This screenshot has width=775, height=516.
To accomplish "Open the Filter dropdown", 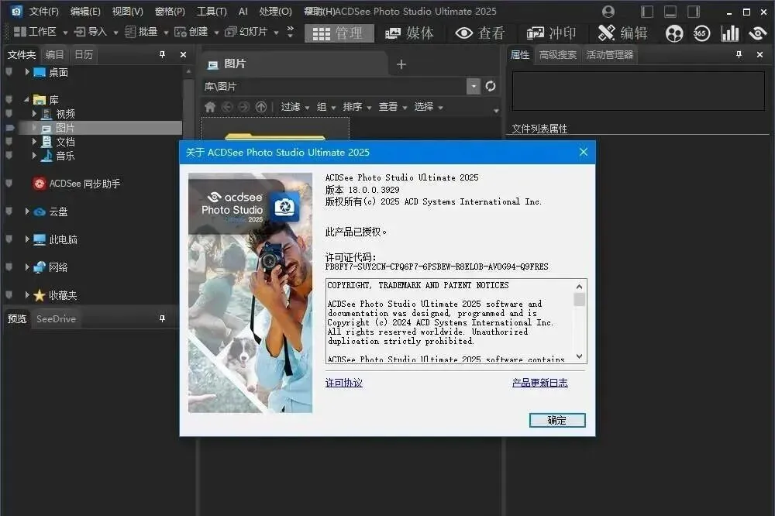I will [x=295, y=107].
